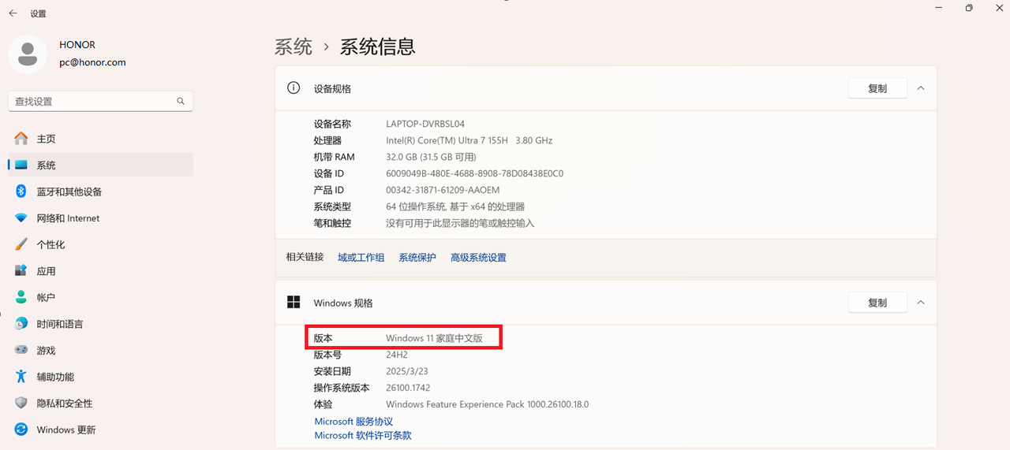Copy Windows specs with 复制 button
The image size is (1010, 450).
coord(877,303)
